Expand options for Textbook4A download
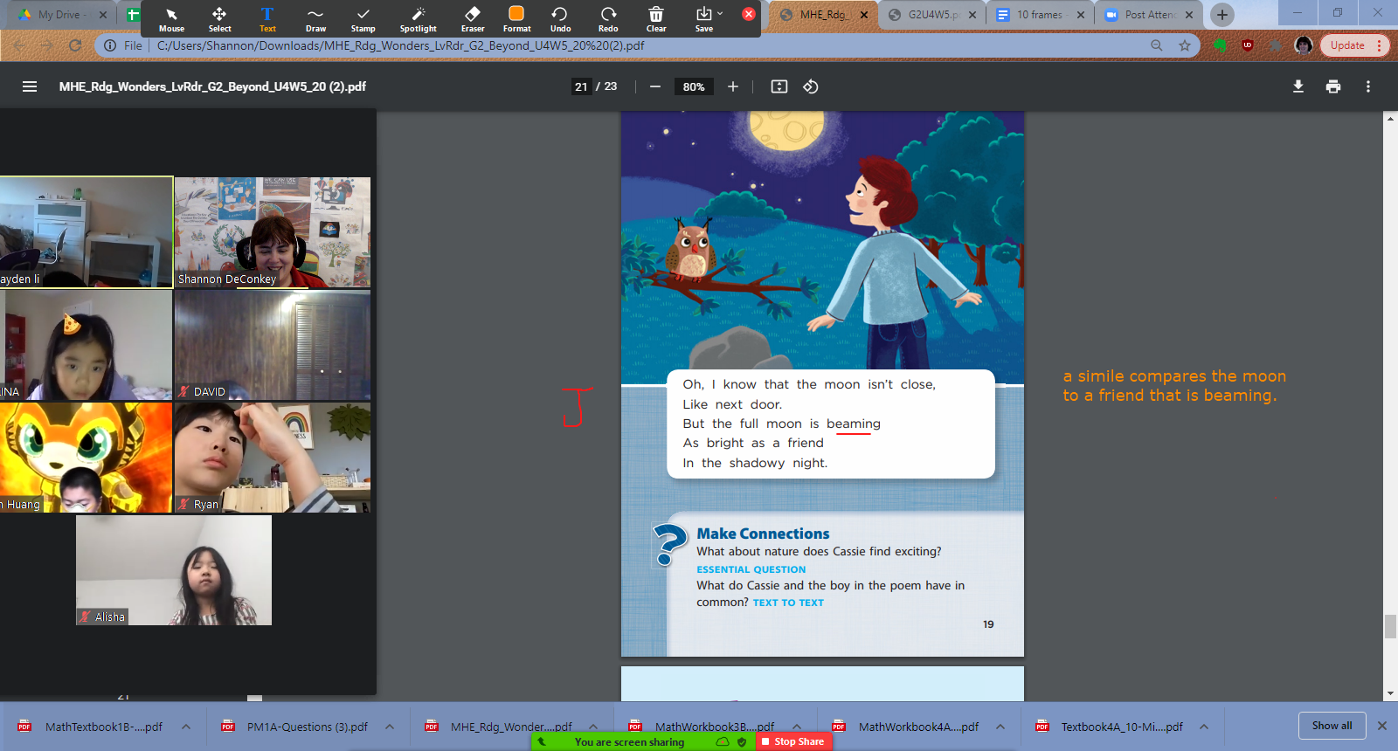This screenshot has width=1398, height=751. click(1204, 727)
